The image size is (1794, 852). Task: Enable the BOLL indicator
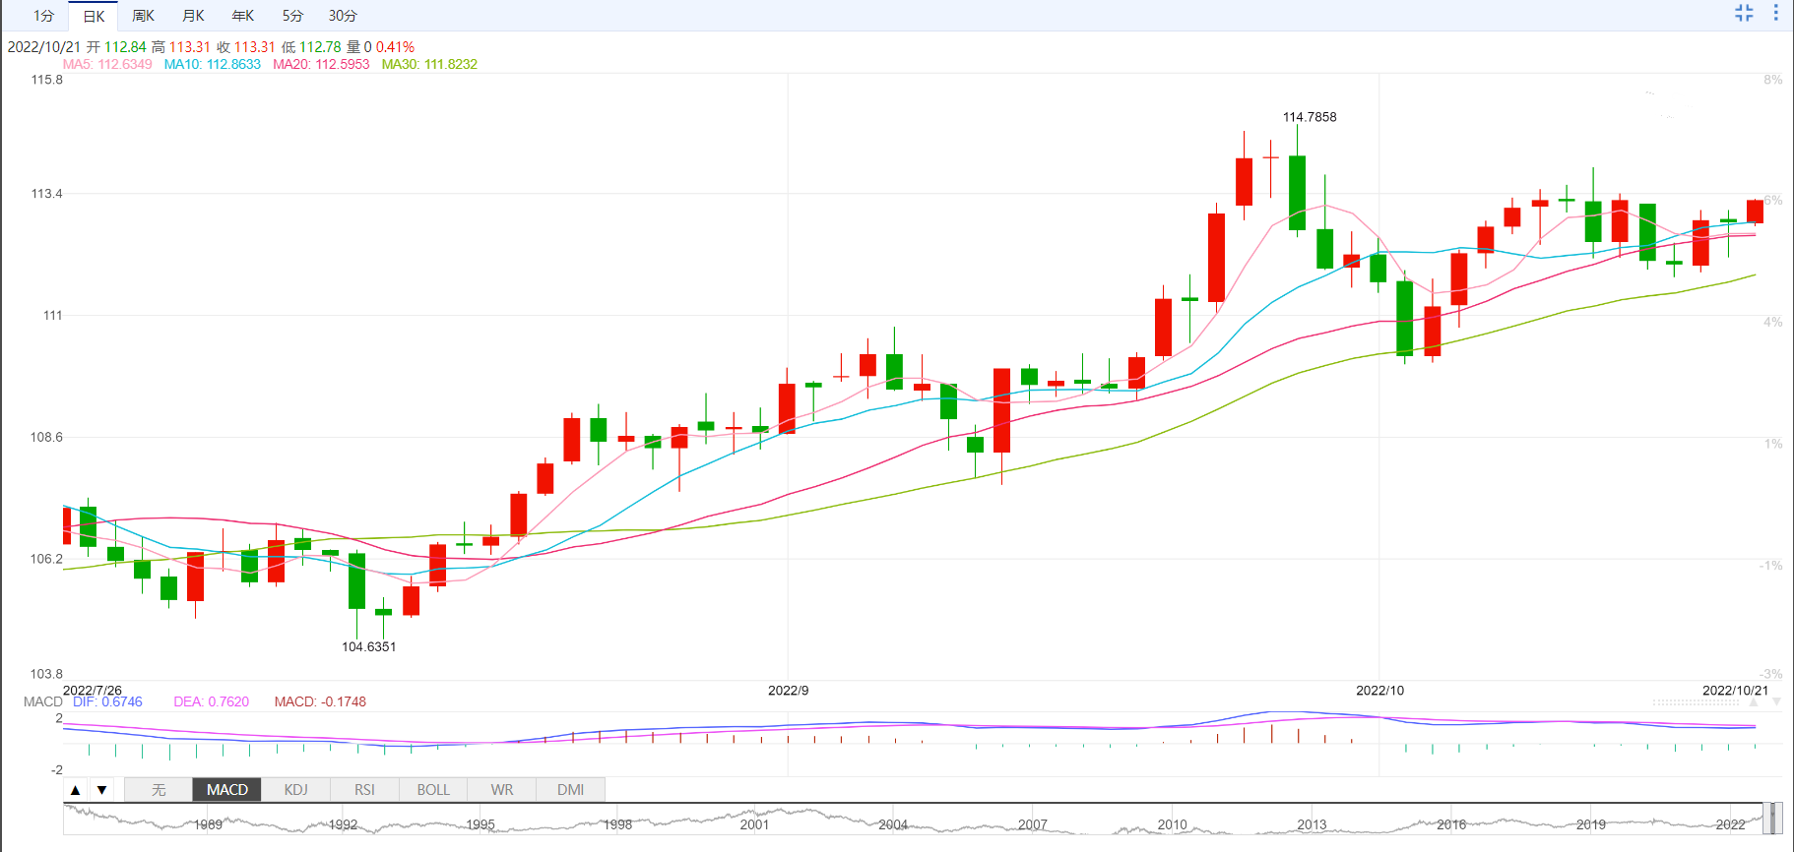(x=433, y=790)
